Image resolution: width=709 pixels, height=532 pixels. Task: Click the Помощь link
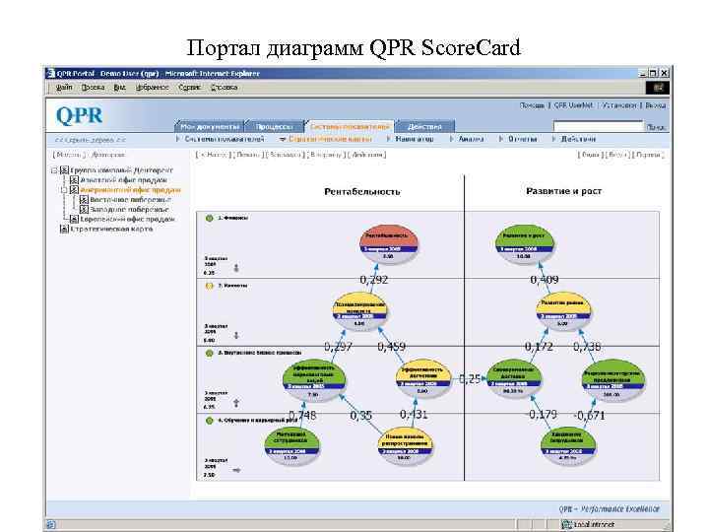tap(532, 105)
